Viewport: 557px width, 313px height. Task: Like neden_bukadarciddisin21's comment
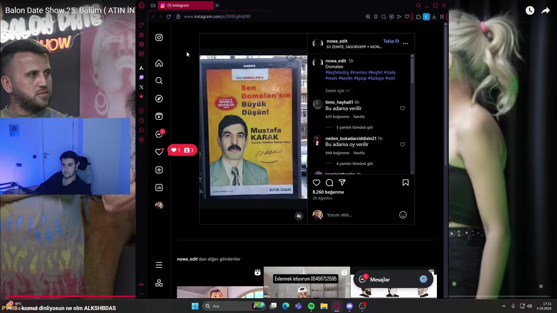pos(403,144)
